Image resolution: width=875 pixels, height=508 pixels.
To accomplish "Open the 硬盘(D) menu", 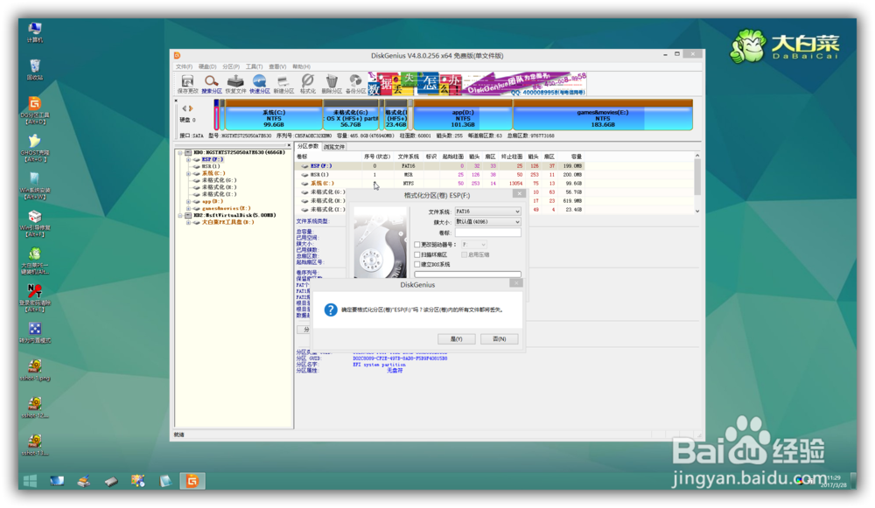I will pos(207,66).
